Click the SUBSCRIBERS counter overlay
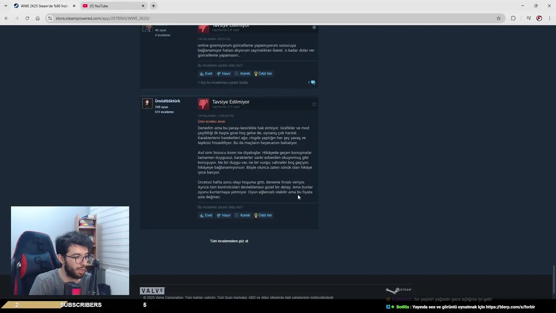Screen dimensions: 556x313 [81, 305]
